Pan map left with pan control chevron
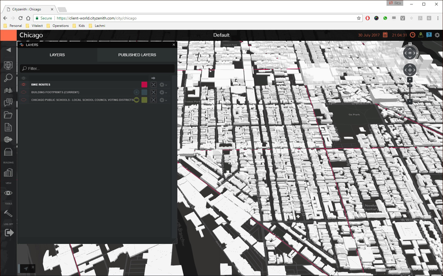The width and height of the screenshot is (443, 276). (405, 70)
